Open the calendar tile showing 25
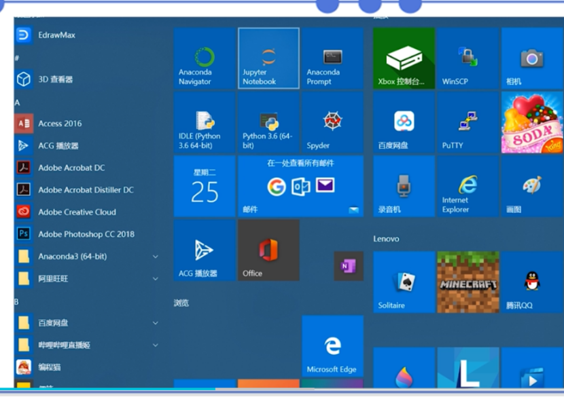This screenshot has width=564, height=397. click(x=205, y=187)
